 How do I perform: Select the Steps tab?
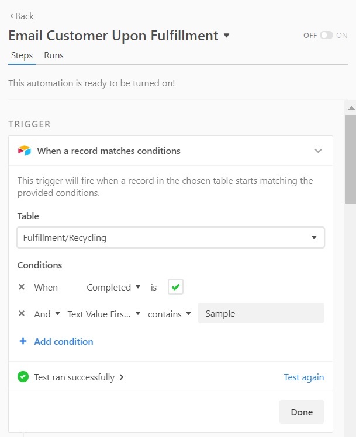(22, 55)
